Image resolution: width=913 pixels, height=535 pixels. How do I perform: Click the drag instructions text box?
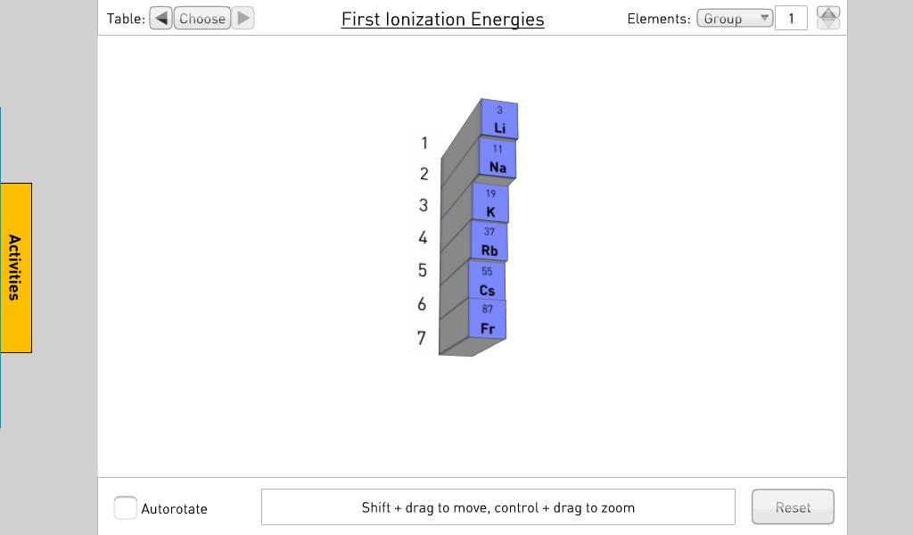pyautogui.click(x=498, y=507)
